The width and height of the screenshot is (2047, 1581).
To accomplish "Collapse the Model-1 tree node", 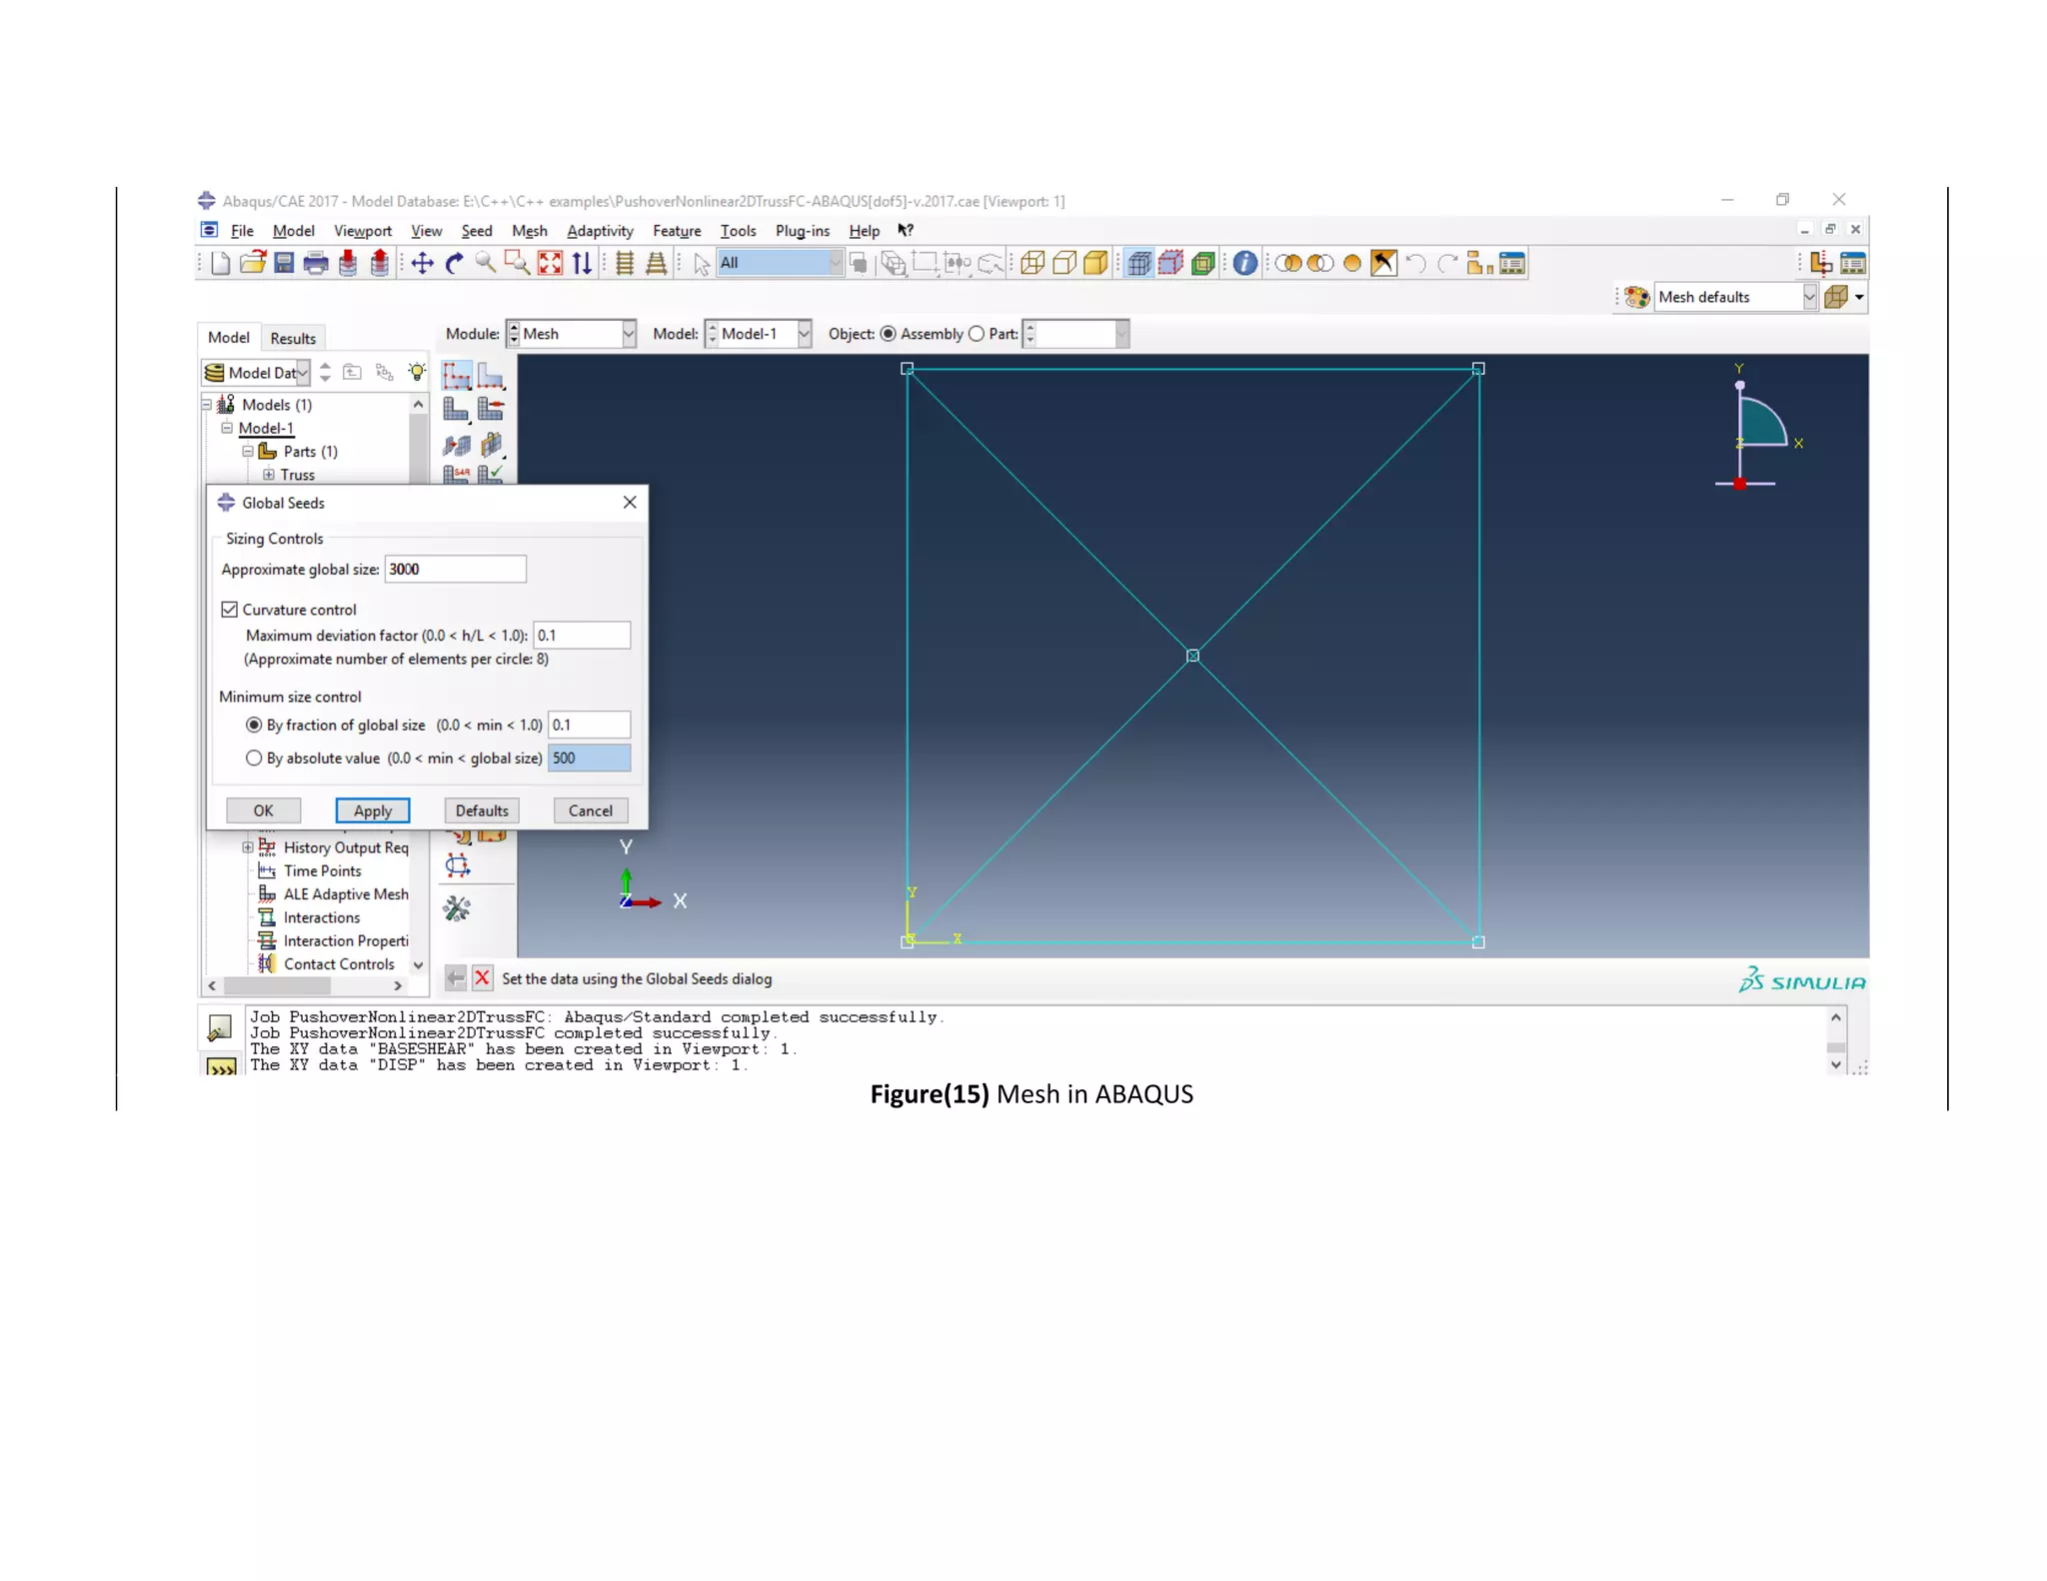I will (x=227, y=428).
